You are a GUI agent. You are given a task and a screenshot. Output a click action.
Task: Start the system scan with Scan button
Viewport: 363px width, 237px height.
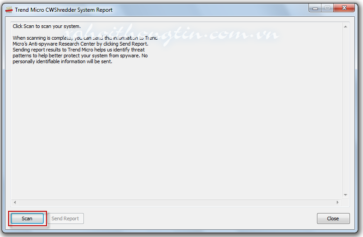coord(27,218)
